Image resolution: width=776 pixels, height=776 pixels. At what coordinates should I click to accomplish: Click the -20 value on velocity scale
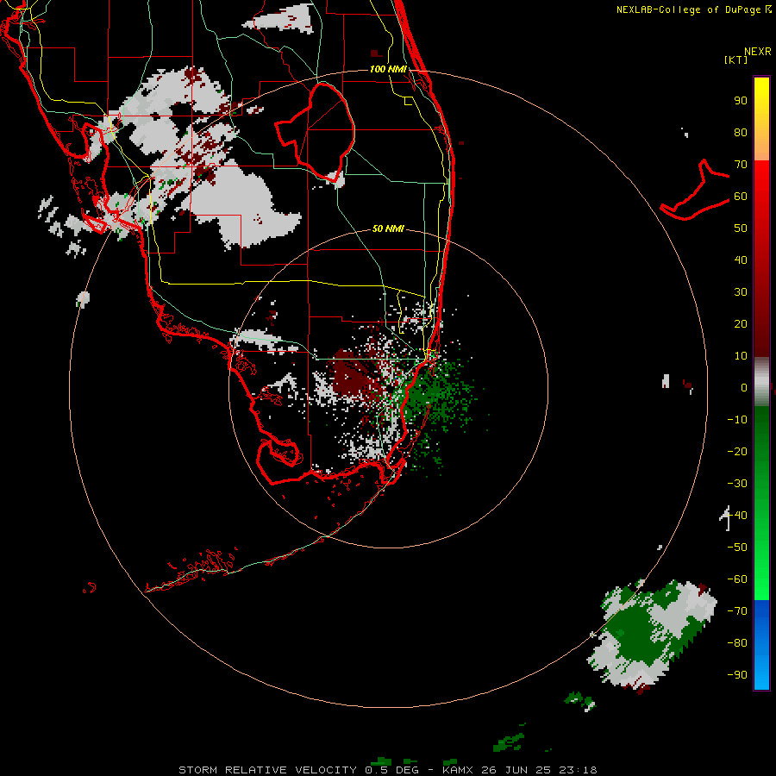click(x=737, y=452)
